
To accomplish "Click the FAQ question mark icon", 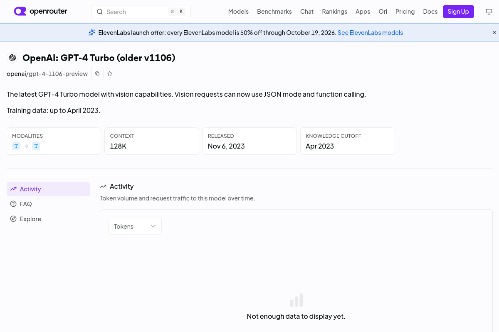I will coord(13,204).
